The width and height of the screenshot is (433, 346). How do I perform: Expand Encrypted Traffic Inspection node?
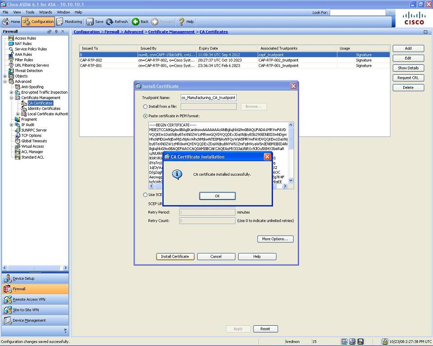[x=11, y=92]
